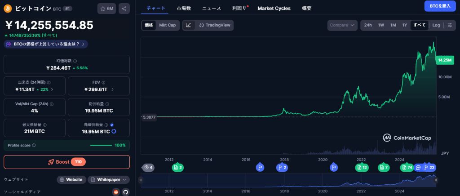Click the mini overview chart navigator

288,180
